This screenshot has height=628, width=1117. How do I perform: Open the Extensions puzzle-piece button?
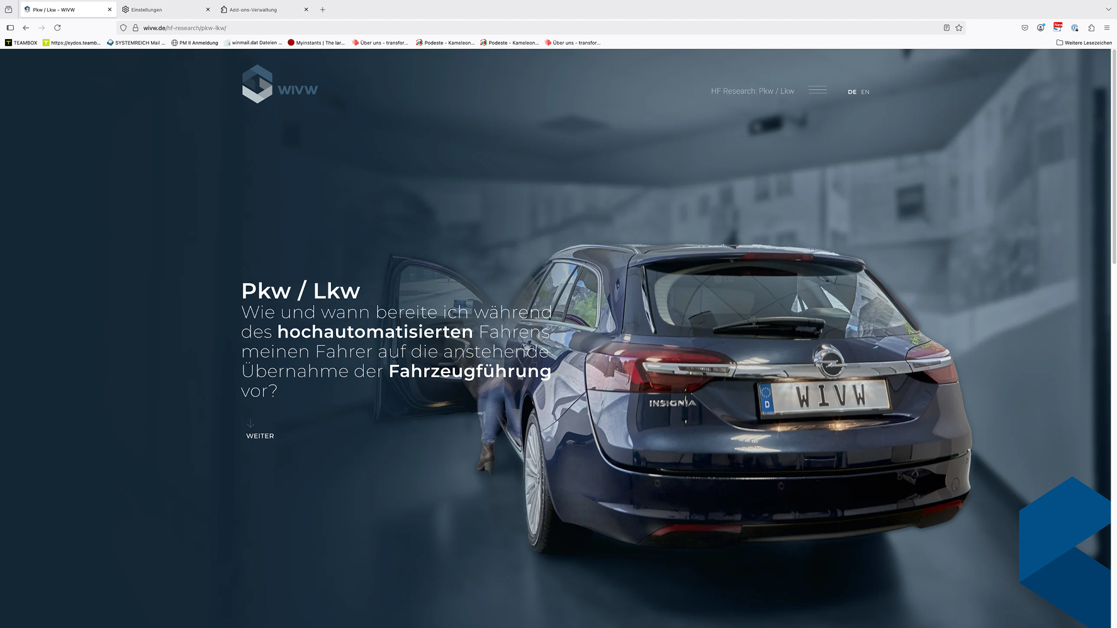pos(1091,28)
